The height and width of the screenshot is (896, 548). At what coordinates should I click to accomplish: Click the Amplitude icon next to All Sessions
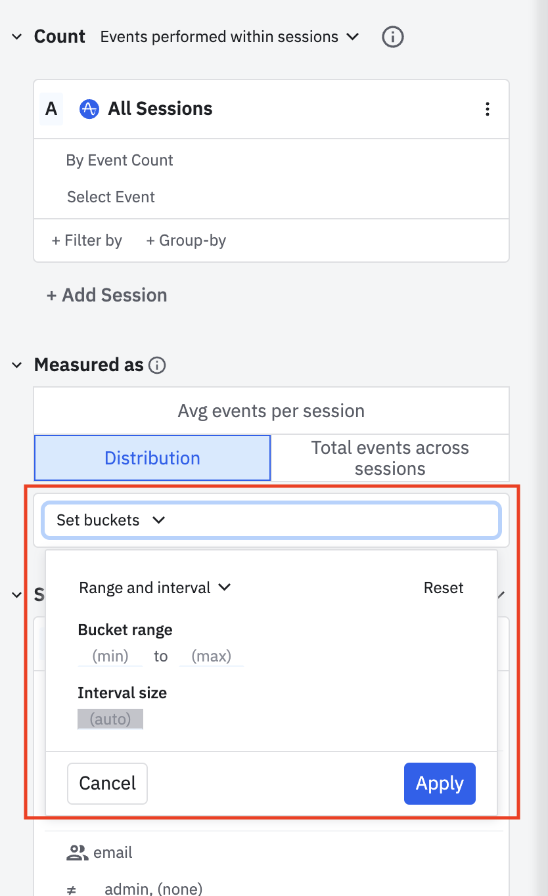pos(89,109)
